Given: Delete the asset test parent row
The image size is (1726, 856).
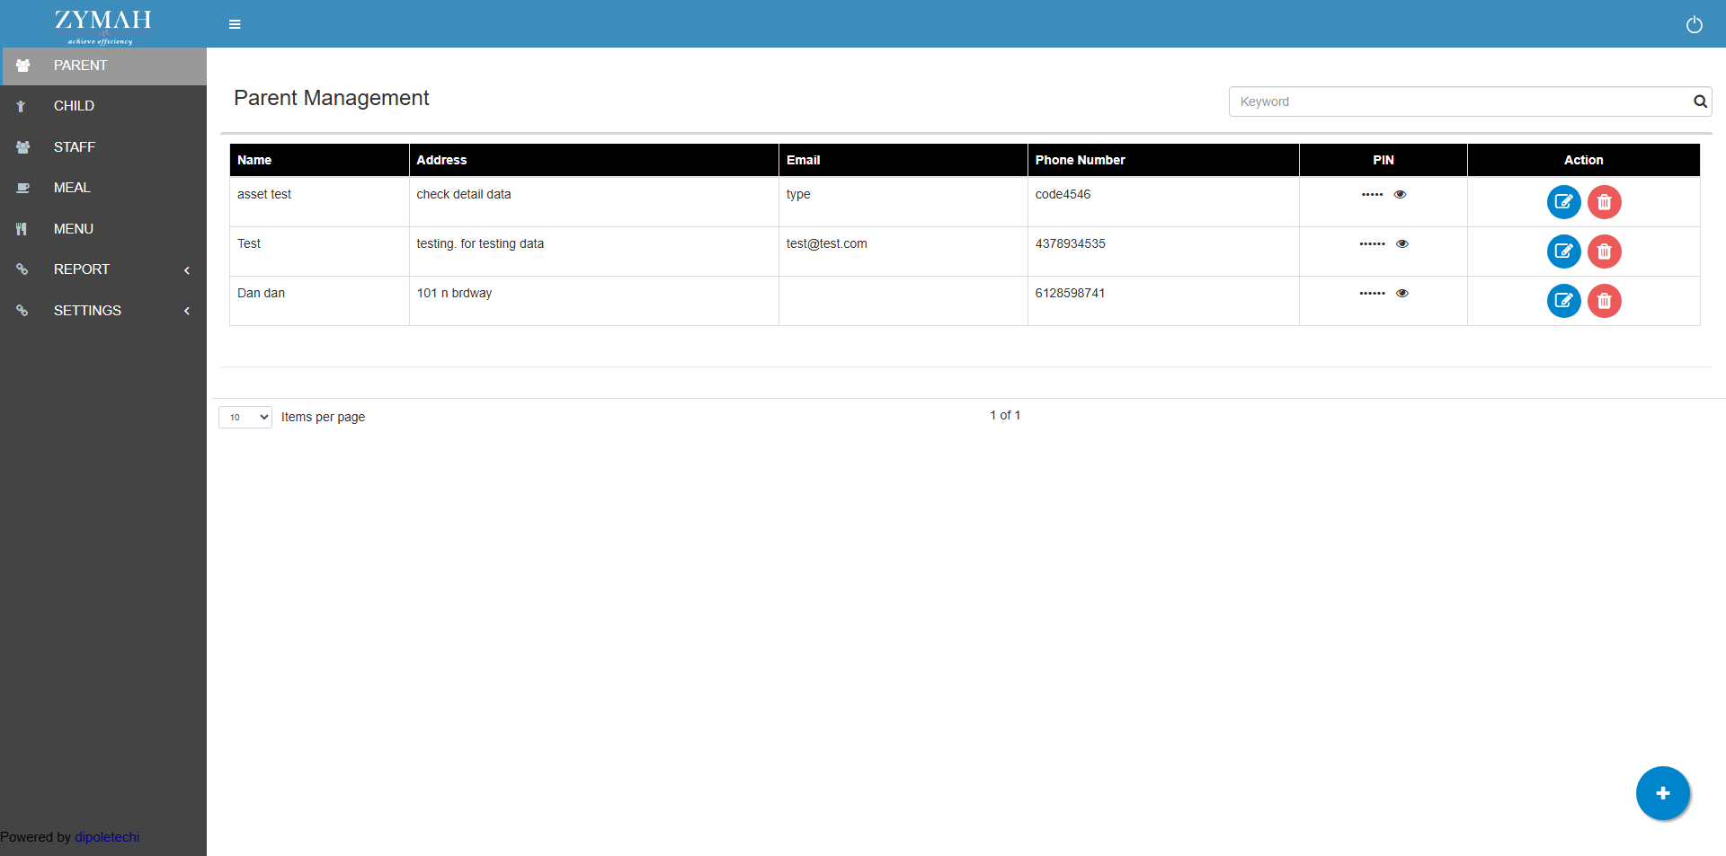Looking at the screenshot, I should click(x=1604, y=202).
